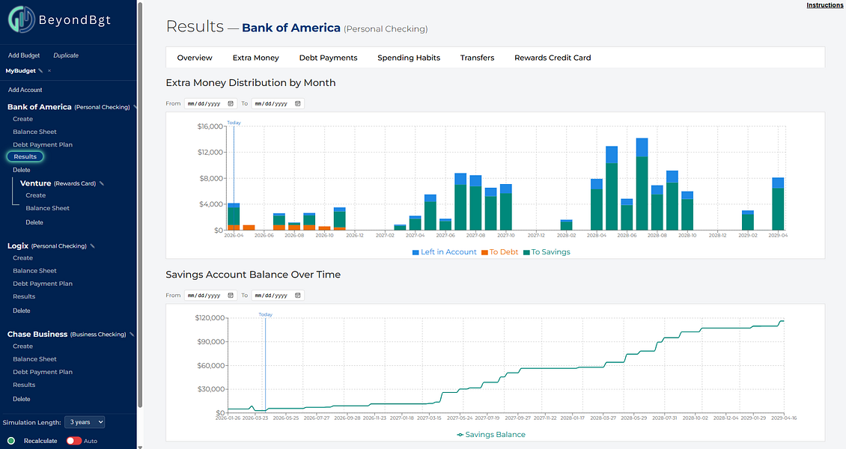This screenshot has width=846, height=449.
Task: Open Balance Sheet under Logix
Action: (x=34, y=271)
